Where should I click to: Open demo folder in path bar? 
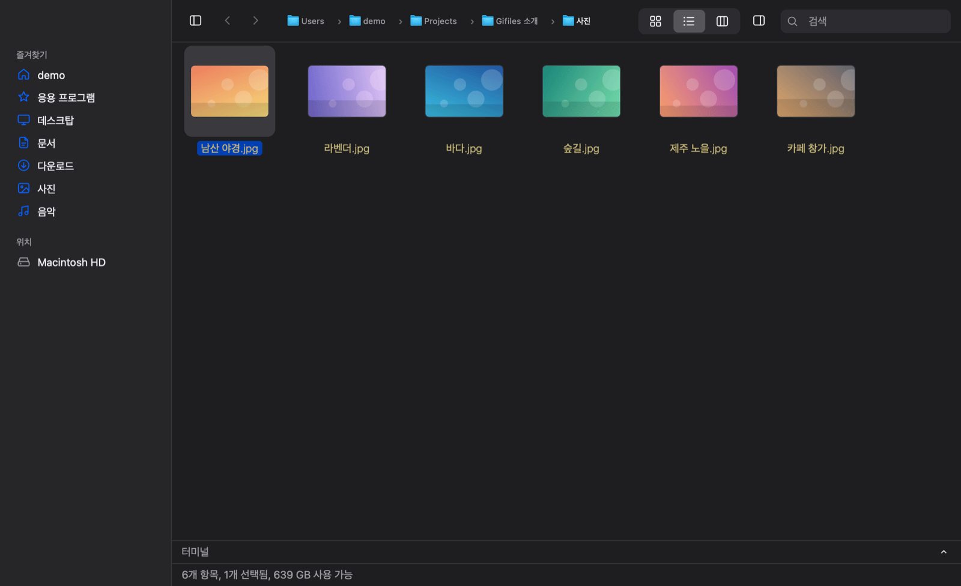click(368, 21)
